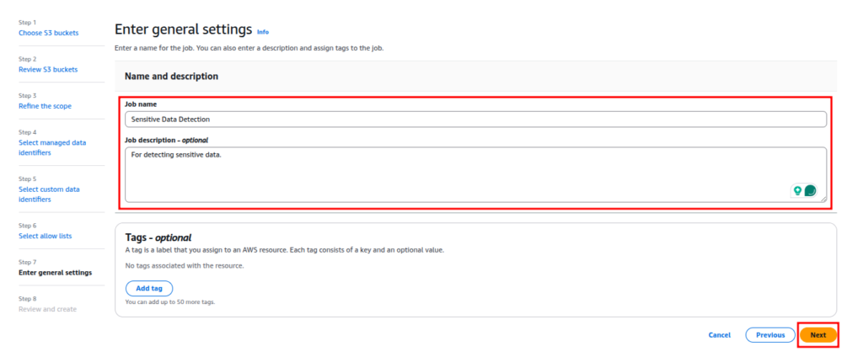Focus the Job name input field
This screenshot has width=863, height=357.
[x=475, y=120]
